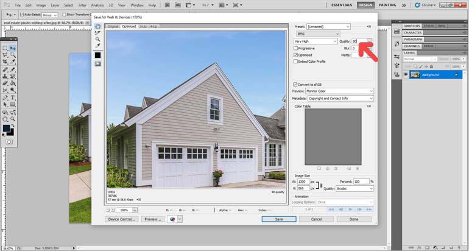Switch to the Paths panel tab
This screenshot has width=469, height=251.
coord(428,46)
